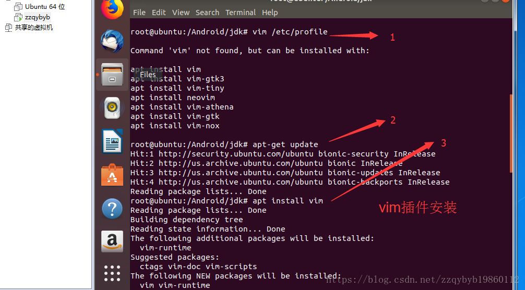This screenshot has height=290, width=525.
Task: Click the 'apt install neovim' suggestion
Action: (173, 98)
